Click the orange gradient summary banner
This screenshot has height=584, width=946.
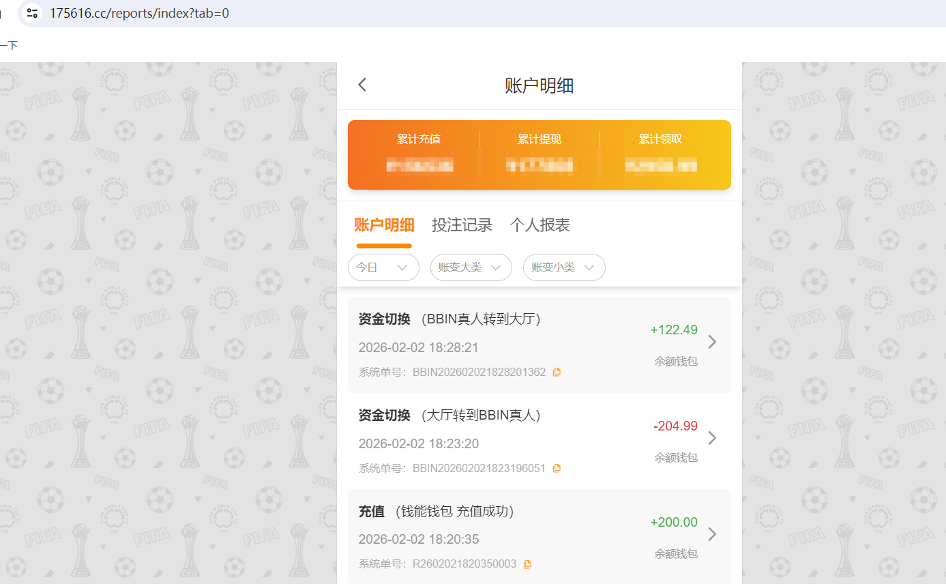(x=539, y=155)
